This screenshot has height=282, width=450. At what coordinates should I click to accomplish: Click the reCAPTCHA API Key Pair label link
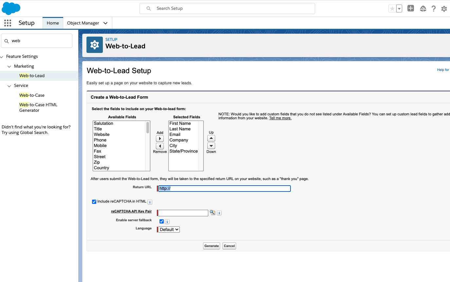(131, 211)
